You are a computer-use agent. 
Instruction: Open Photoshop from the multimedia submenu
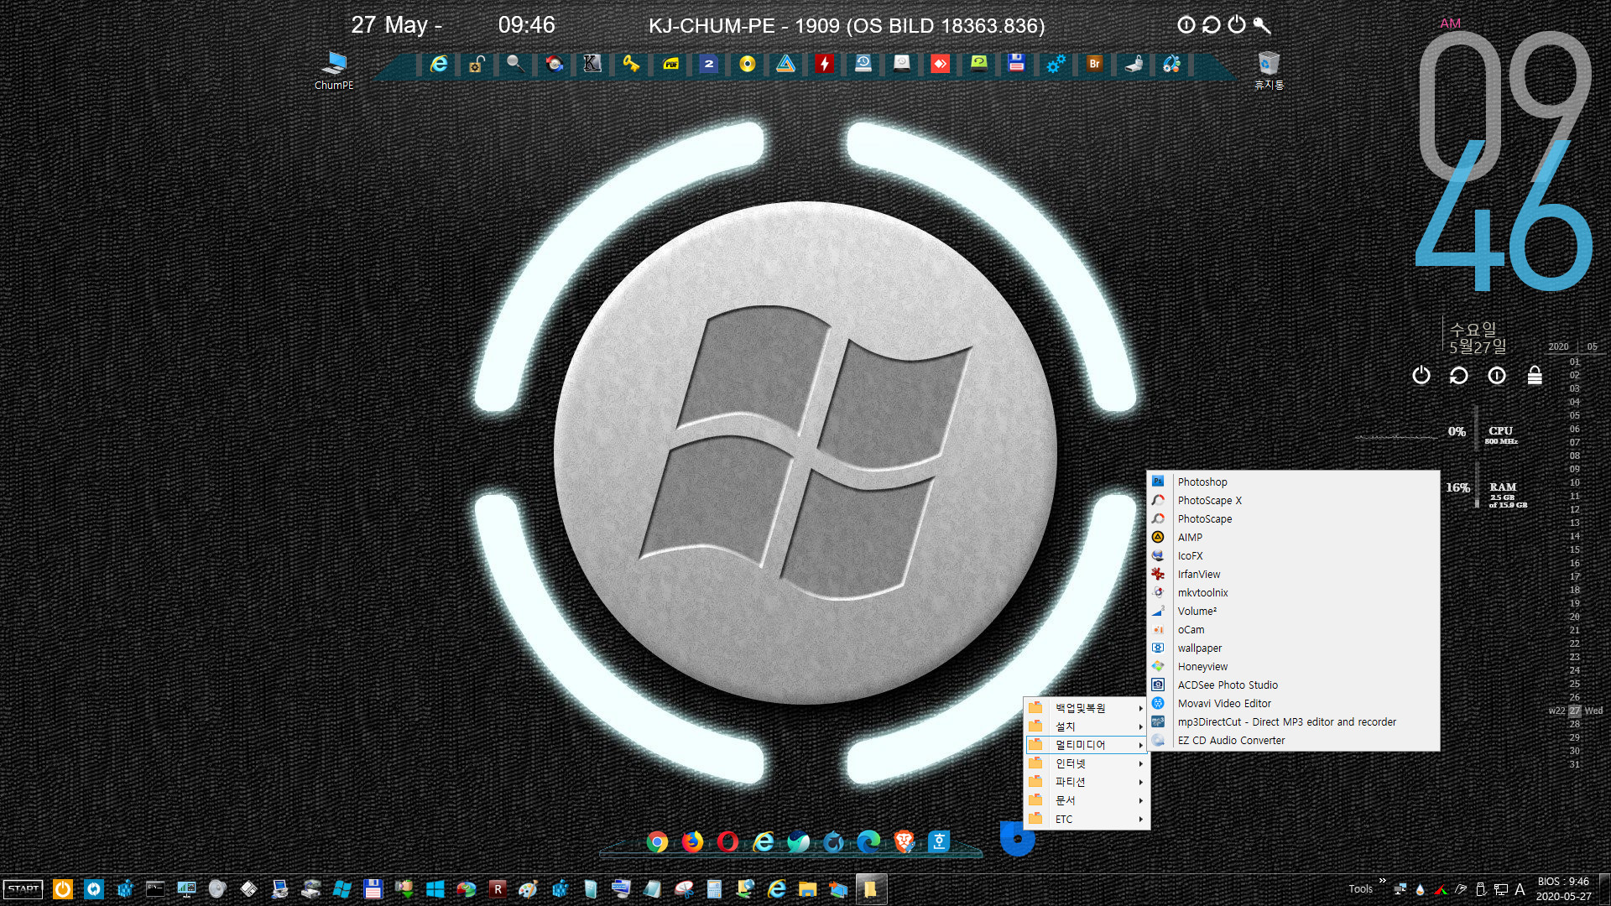[1293, 482]
